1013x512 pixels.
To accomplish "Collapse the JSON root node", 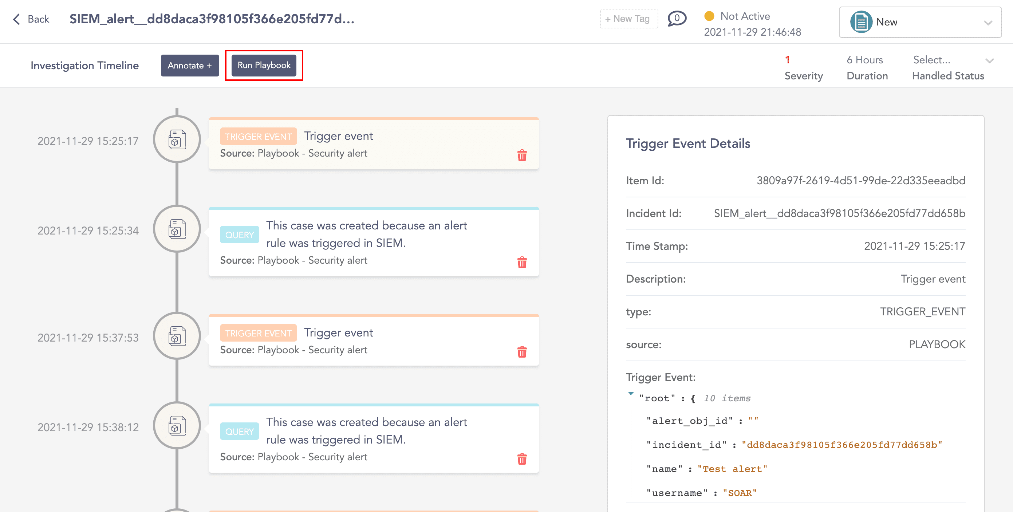I will (631, 394).
